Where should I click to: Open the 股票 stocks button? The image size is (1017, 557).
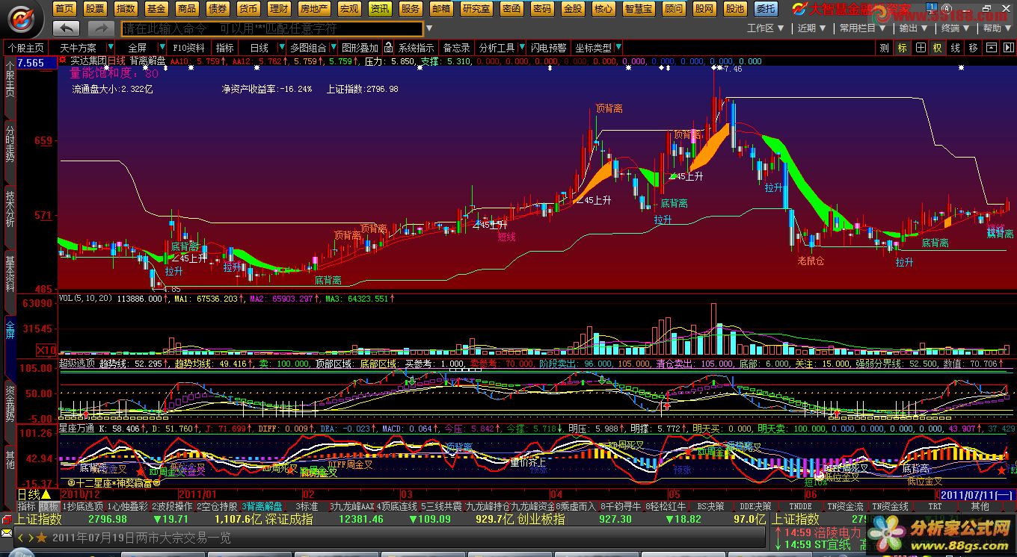click(95, 9)
